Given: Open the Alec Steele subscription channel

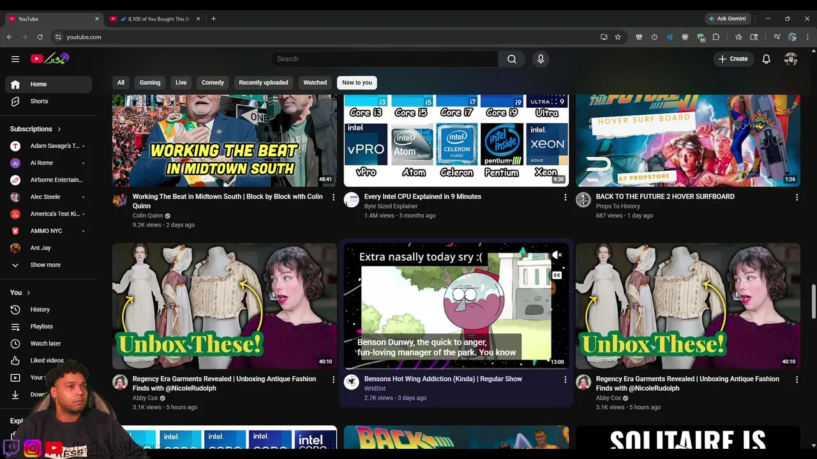Looking at the screenshot, I should click(49, 197).
